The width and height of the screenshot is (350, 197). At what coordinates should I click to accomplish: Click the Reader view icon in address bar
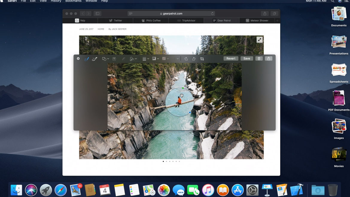tap(131, 13)
